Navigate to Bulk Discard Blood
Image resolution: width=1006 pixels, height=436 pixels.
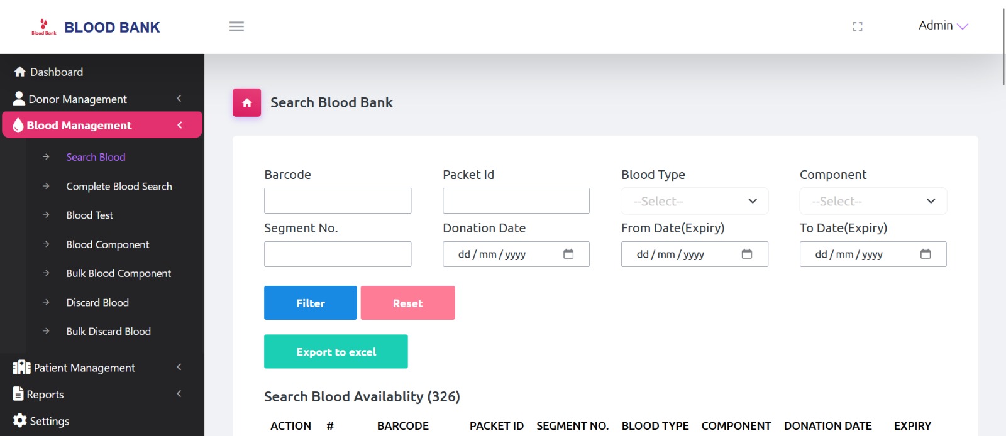pos(108,331)
